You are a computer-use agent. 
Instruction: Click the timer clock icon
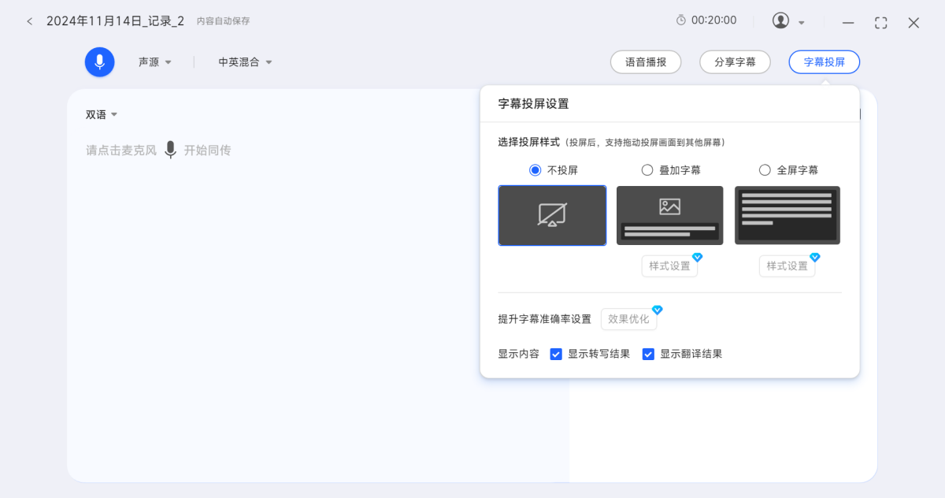pyautogui.click(x=681, y=20)
